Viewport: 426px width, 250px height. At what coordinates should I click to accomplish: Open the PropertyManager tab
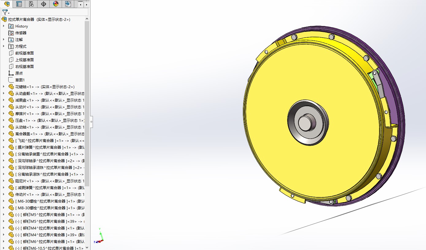coord(19,4)
